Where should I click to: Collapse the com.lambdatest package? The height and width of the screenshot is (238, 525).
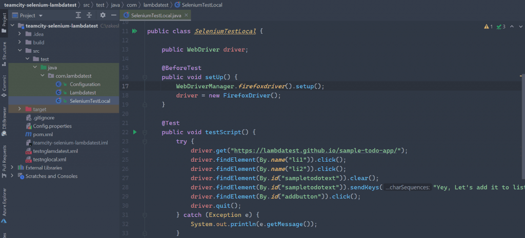[x=43, y=76]
